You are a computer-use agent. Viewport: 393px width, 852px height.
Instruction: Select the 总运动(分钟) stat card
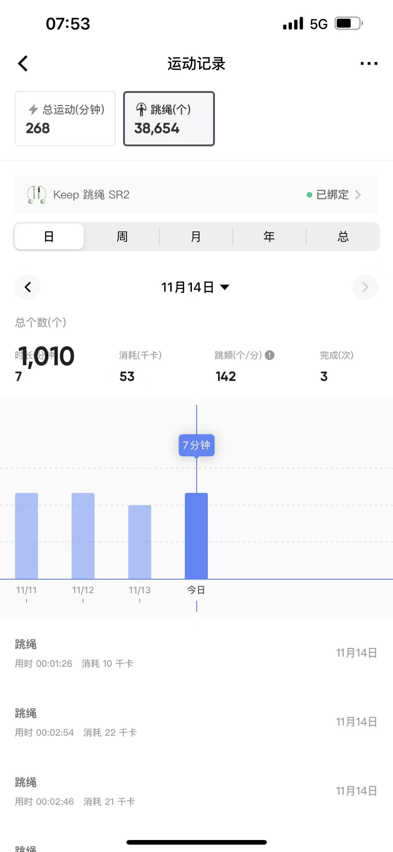pyautogui.click(x=65, y=118)
